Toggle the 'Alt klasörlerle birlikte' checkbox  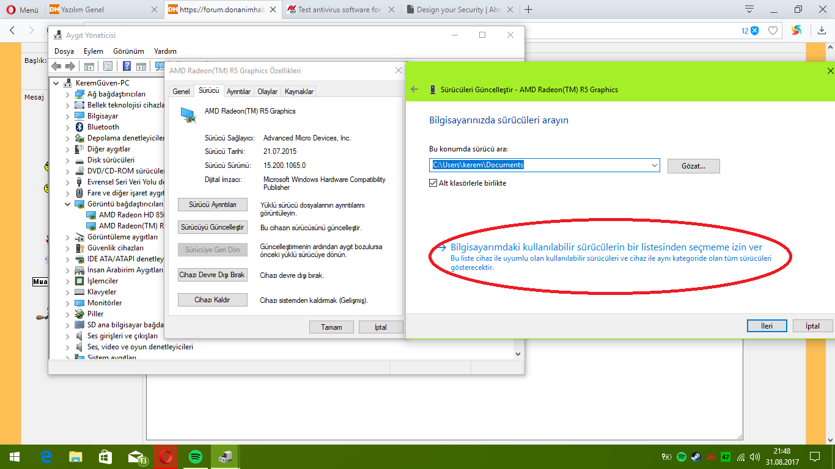(x=433, y=183)
